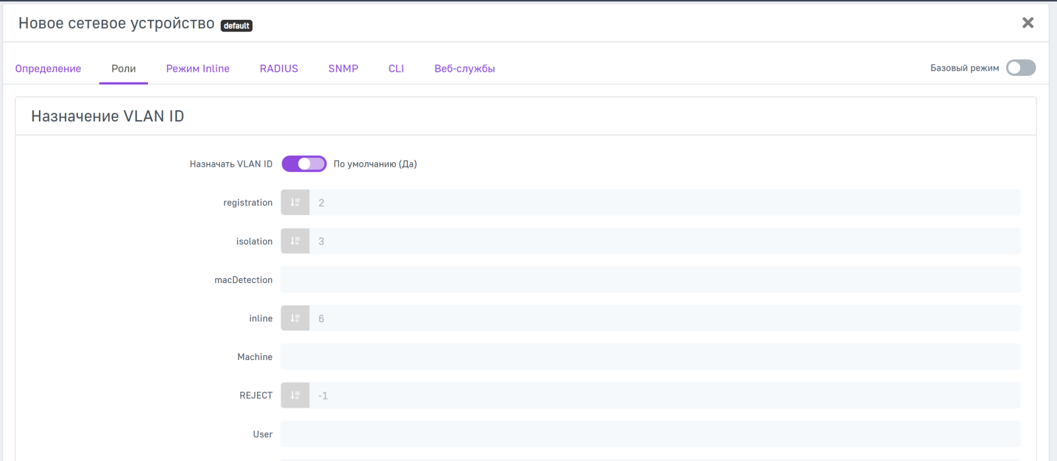The width and height of the screenshot is (1057, 461).
Task: Click the default badge next to title
Action: (237, 26)
